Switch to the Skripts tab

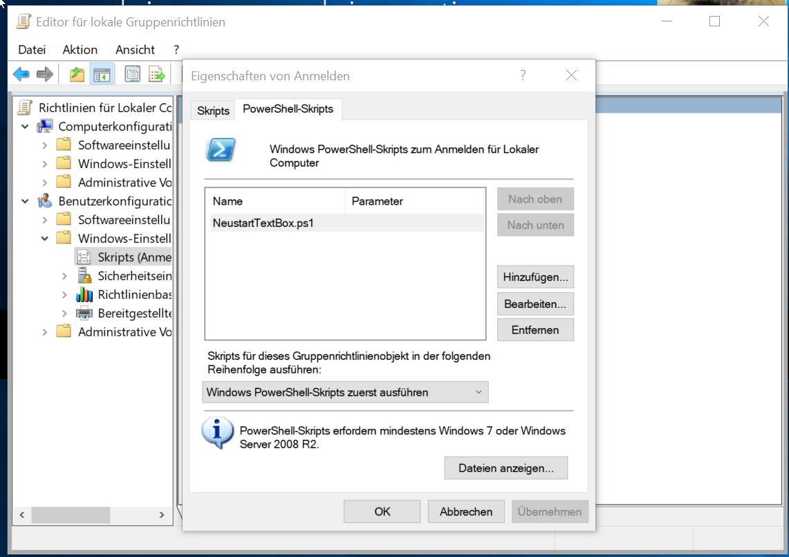(x=213, y=111)
